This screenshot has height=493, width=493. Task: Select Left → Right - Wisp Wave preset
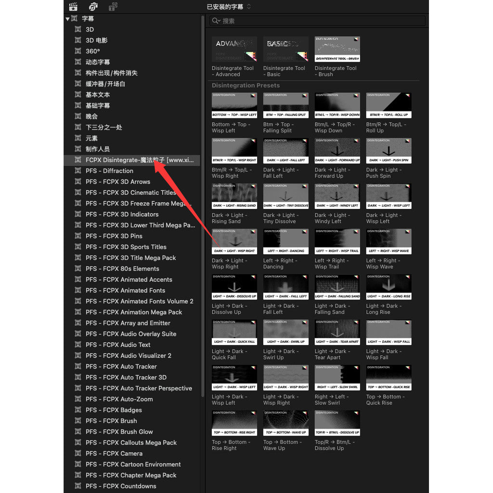(389, 242)
